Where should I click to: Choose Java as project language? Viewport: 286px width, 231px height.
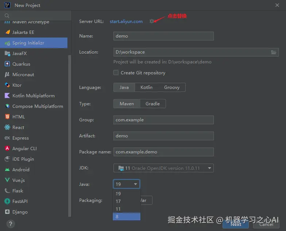coord(124,87)
